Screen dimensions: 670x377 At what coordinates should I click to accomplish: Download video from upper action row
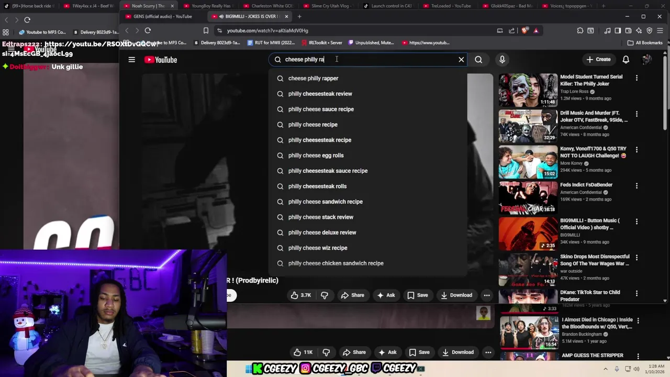[456, 295]
